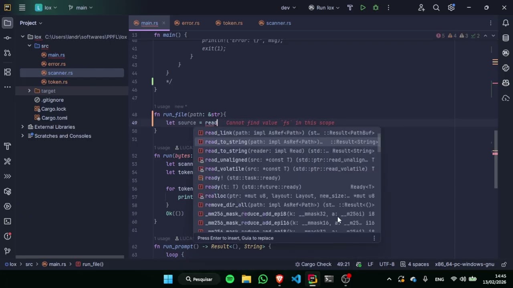Image resolution: width=513 pixels, height=288 pixels.
Task: Open Spotify from the taskbar
Action: [x=230, y=279]
